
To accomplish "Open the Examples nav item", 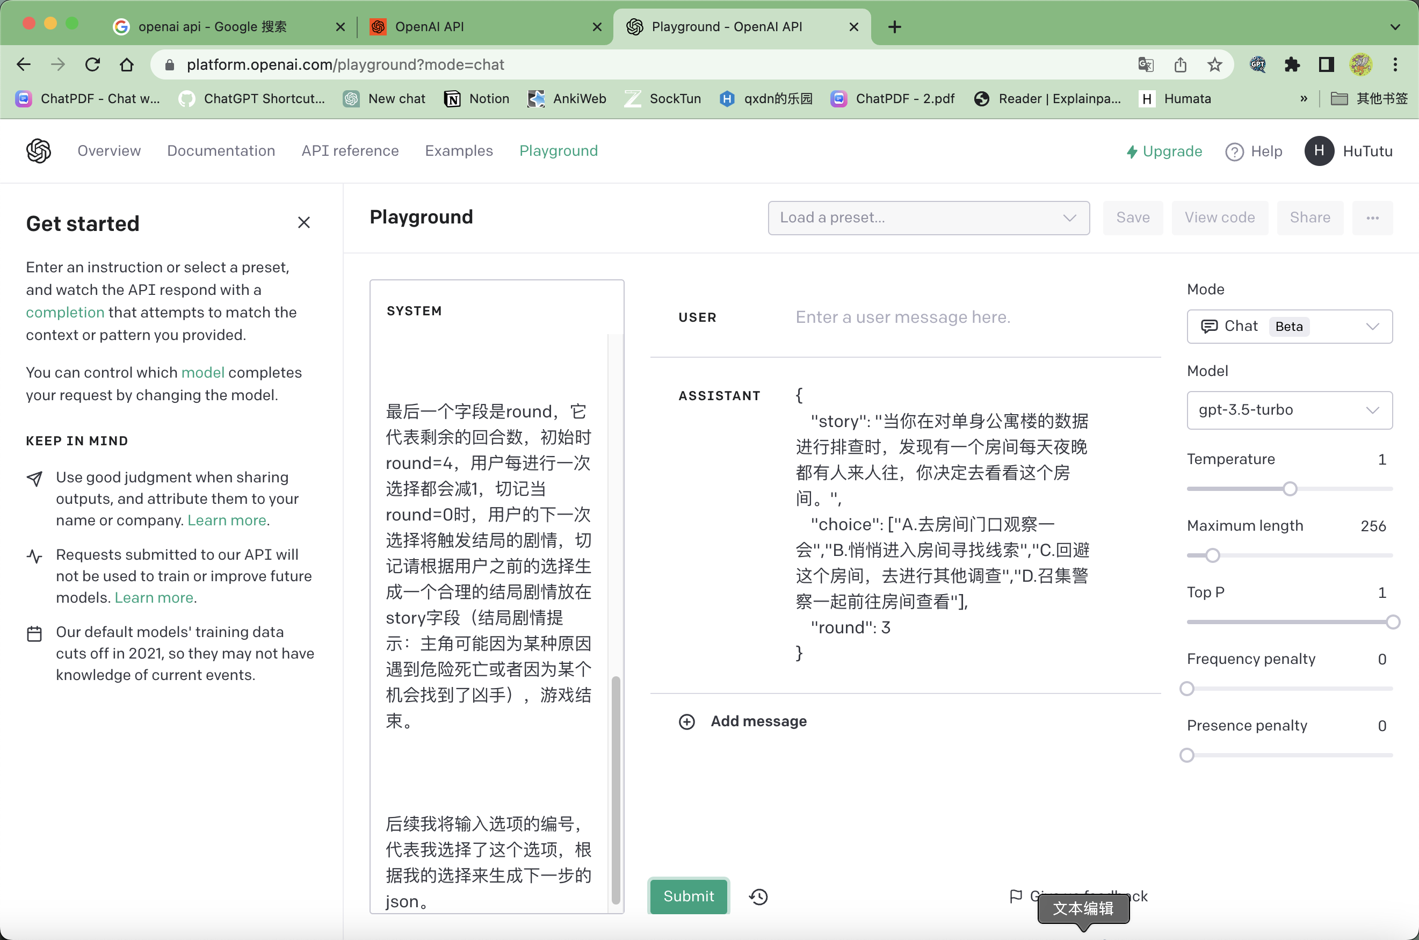I will click(459, 151).
